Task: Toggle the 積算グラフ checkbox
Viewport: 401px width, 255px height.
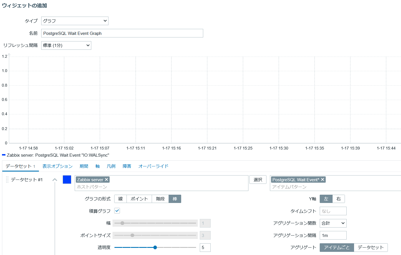Action: tap(117, 211)
